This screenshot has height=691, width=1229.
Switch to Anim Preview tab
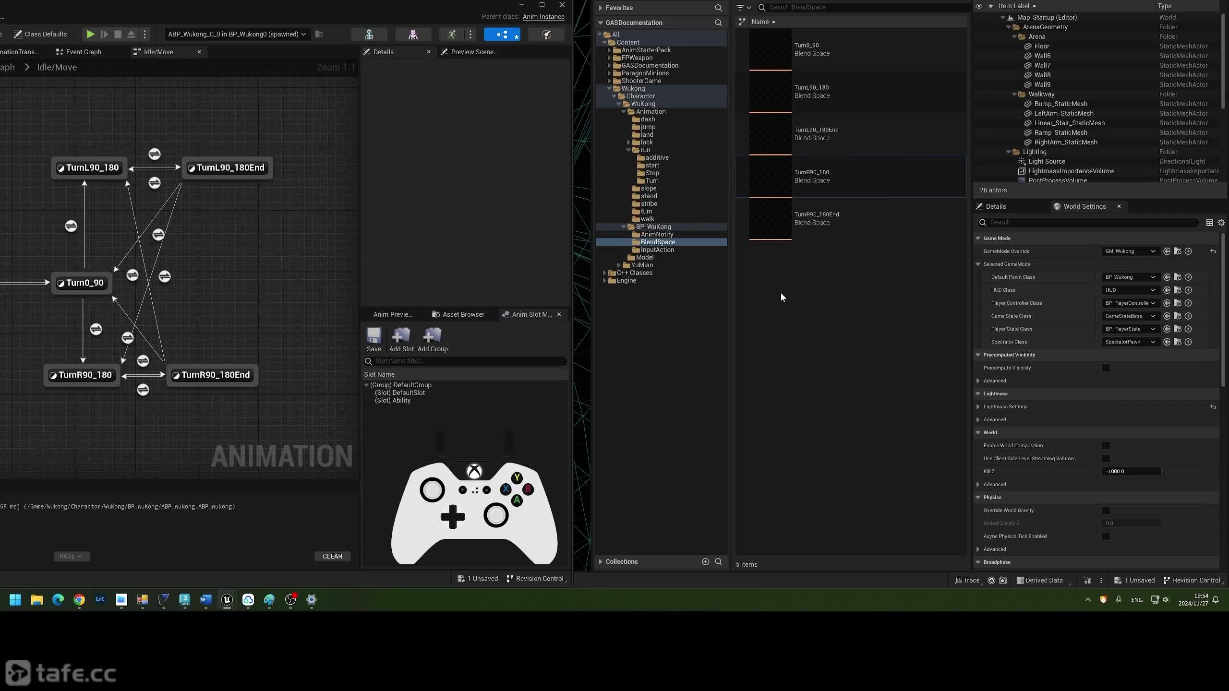[392, 314]
